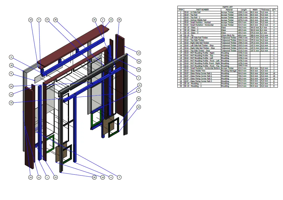Pick balloon callout number 13

pyautogui.click(x=139, y=53)
